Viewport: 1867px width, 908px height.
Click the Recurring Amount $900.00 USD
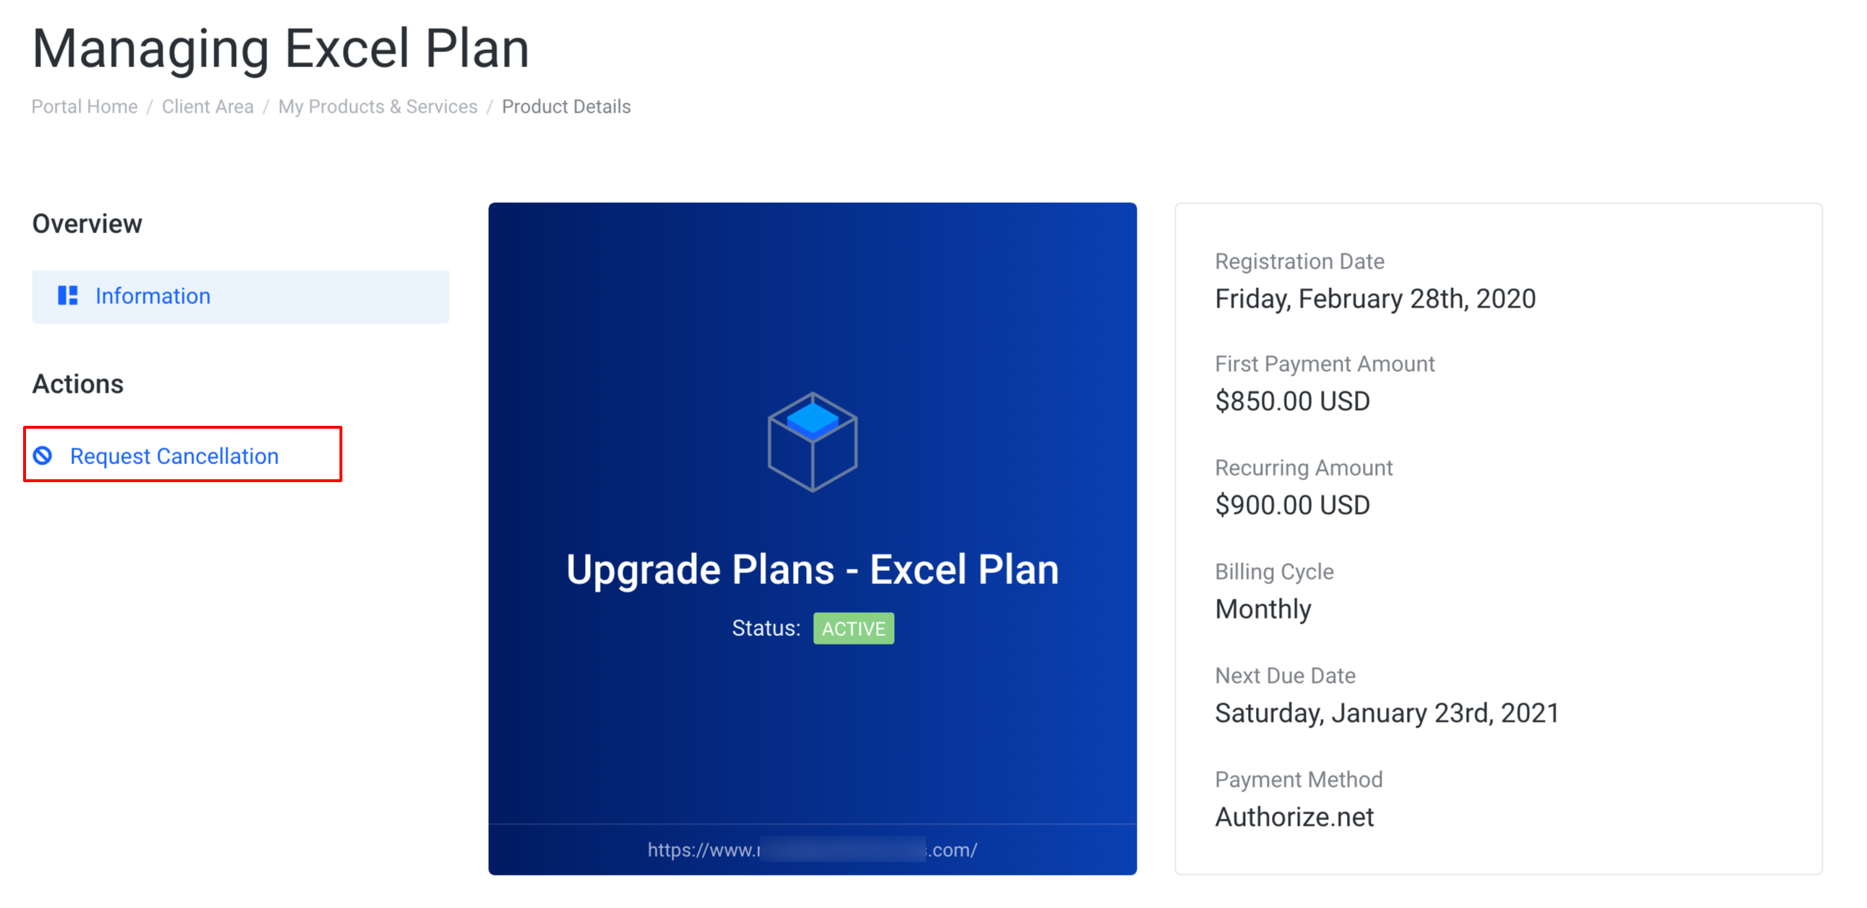click(x=1292, y=505)
